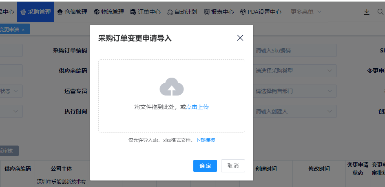385x187 pixels.
Task: Open the 请选择销售部门 dropdown
Action: pyautogui.click(x=294, y=91)
